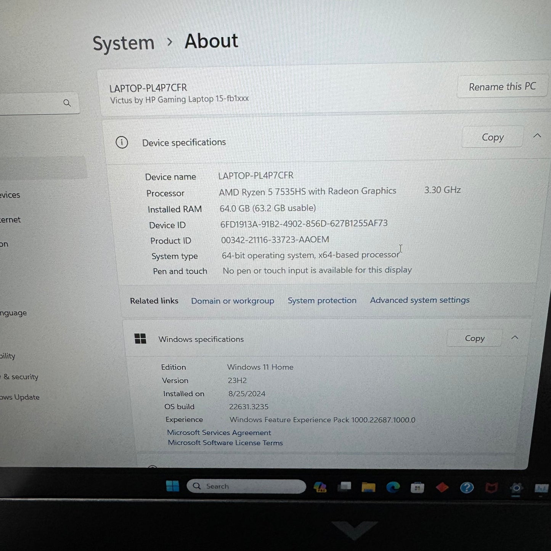The height and width of the screenshot is (551, 551).
Task: Click the Windows specifications logo icon
Action: coord(140,339)
